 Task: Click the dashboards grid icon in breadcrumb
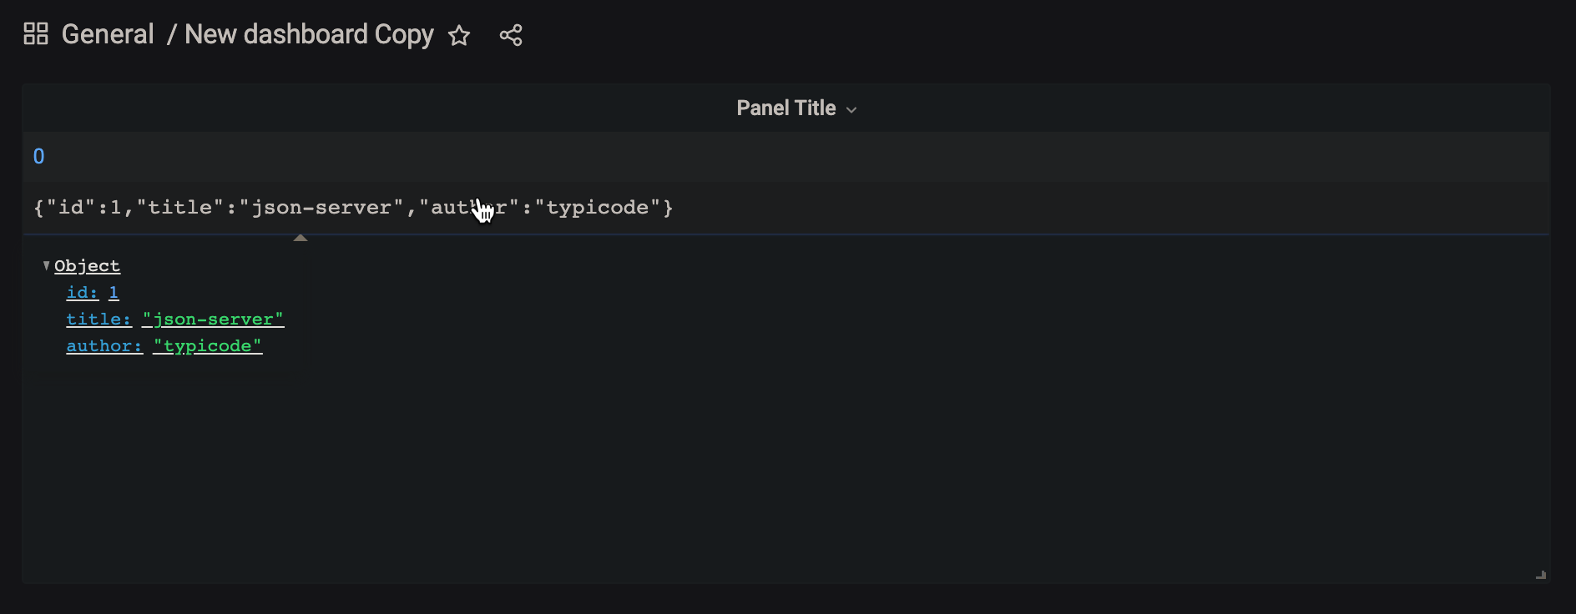click(x=36, y=34)
